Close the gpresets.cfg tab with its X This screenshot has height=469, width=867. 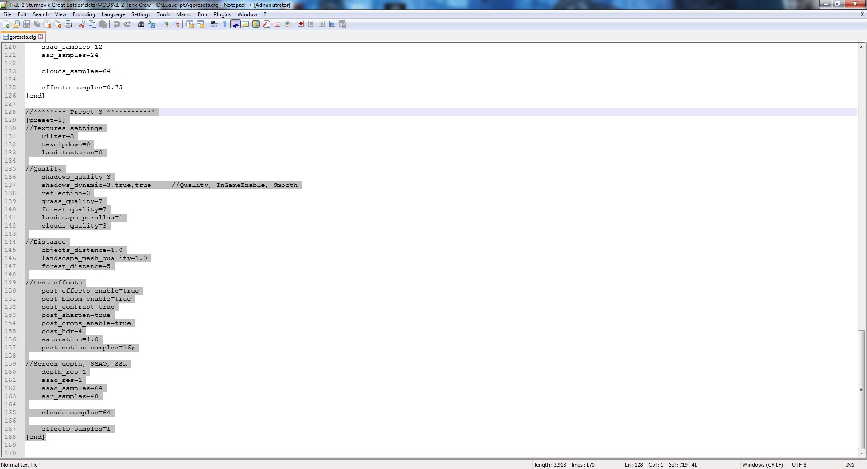[41, 37]
